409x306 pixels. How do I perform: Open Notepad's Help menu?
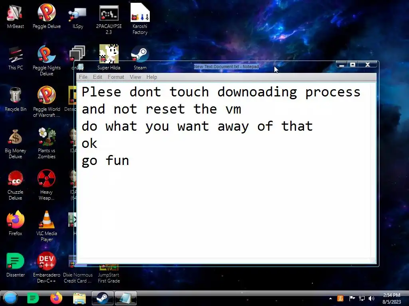click(151, 77)
